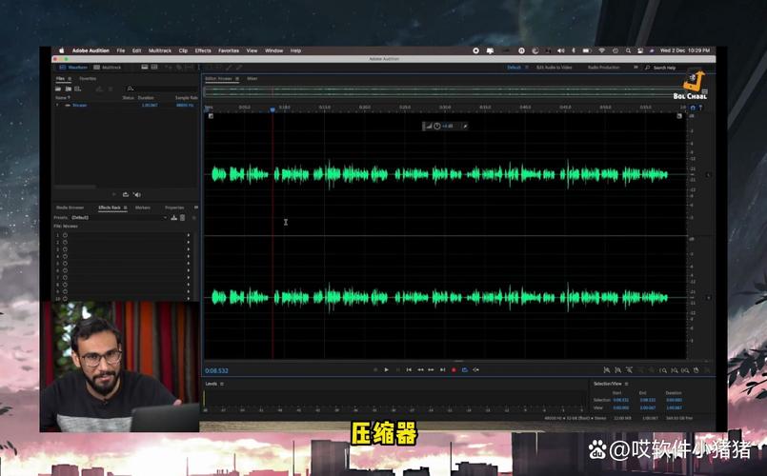Viewport: 767px width, 476px height.
Task: Toggle the Loop Playback button in transport
Action: click(x=465, y=370)
